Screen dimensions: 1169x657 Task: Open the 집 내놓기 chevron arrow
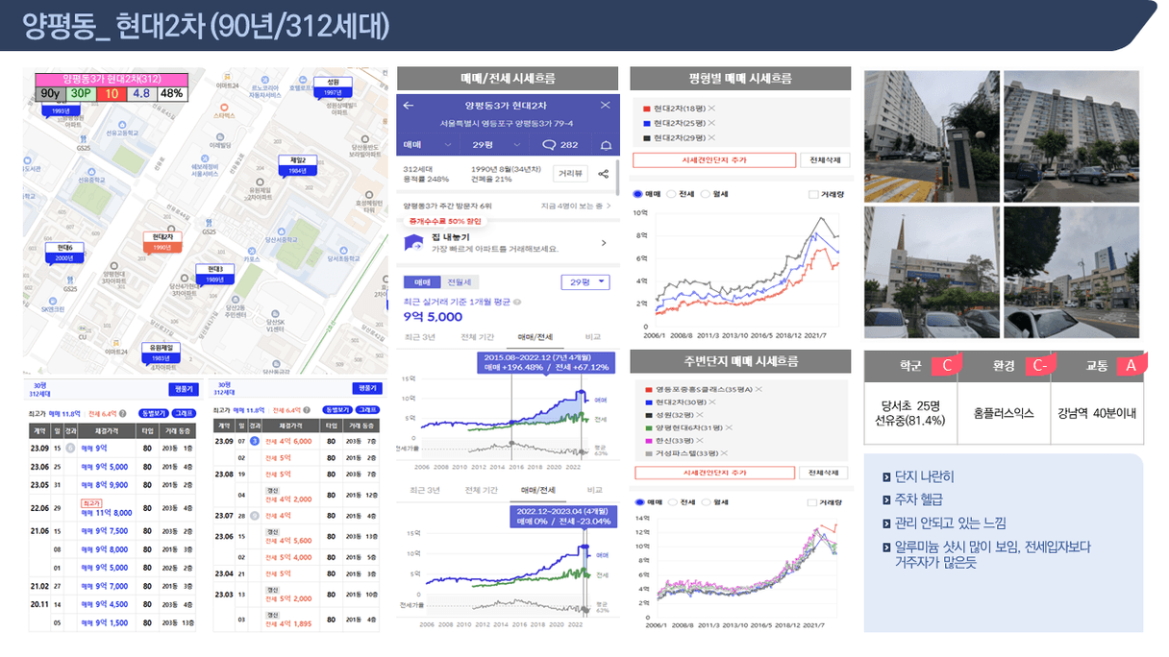(x=604, y=243)
